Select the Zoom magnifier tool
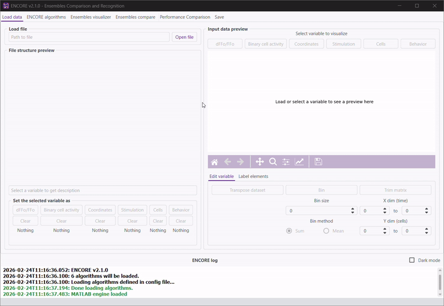Viewport: 444px width, 306px height. click(x=273, y=162)
